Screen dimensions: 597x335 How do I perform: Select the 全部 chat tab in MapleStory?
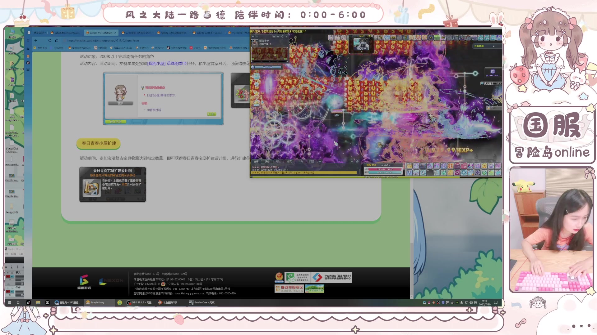(256, 161)
